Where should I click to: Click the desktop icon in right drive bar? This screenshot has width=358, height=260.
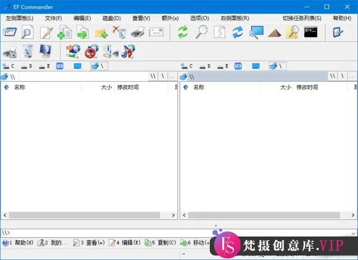pos(256,66)
